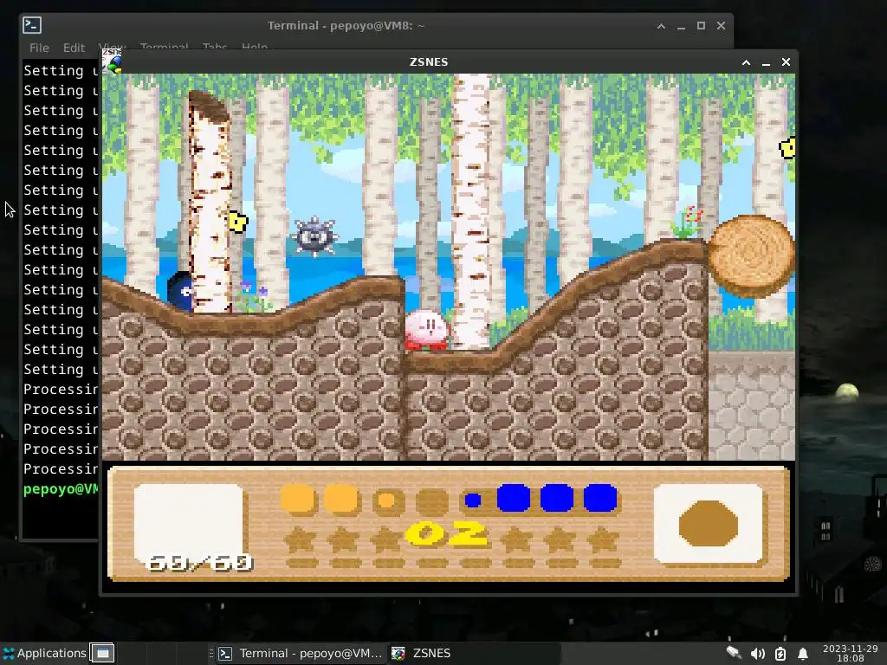Image resolution: width=887 pixels, height=665 pixels.
Task: Click the clock showing 2023-11-29 18:08
Action: point(851,653)
